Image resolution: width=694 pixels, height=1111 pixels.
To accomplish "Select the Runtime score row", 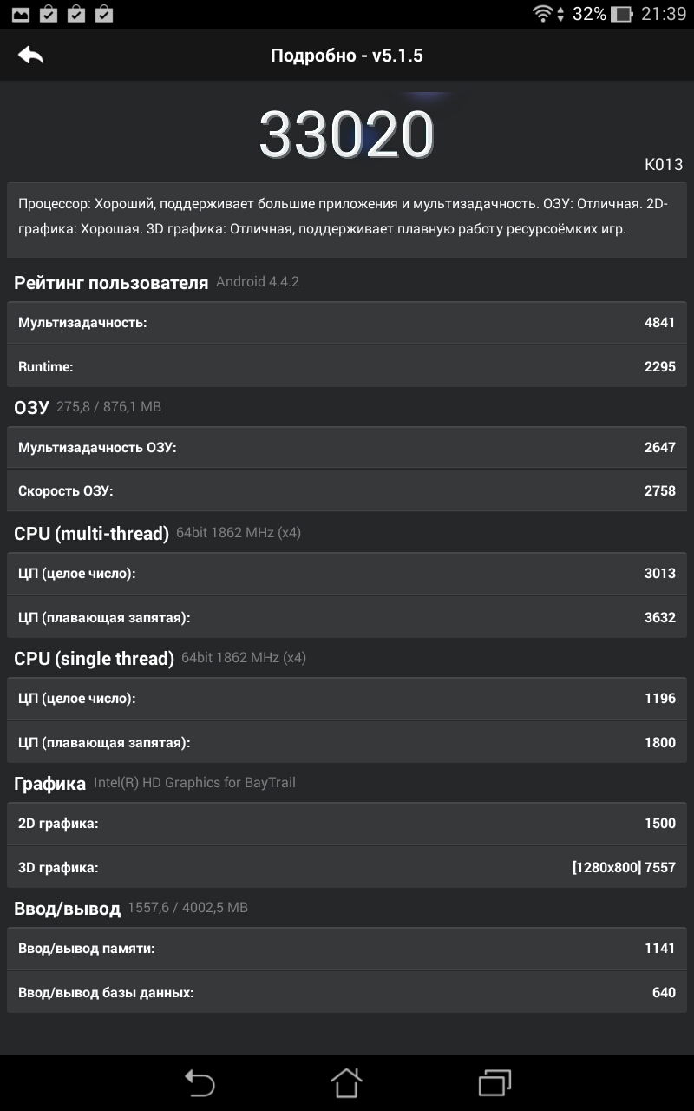I will 347,366.
